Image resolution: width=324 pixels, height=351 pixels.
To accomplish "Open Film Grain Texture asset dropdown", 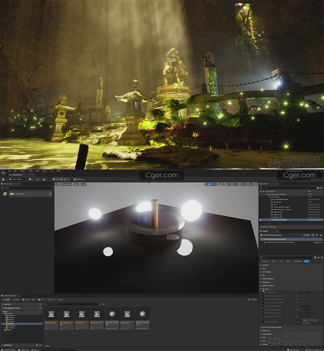I will click(310, 320).
